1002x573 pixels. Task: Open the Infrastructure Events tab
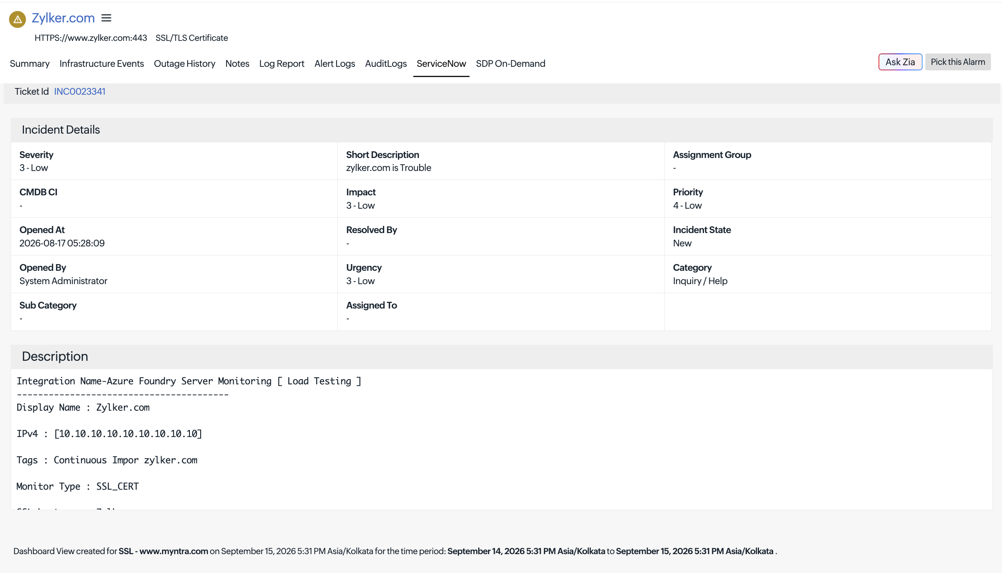pyautogui.click(x=101, y=63)
